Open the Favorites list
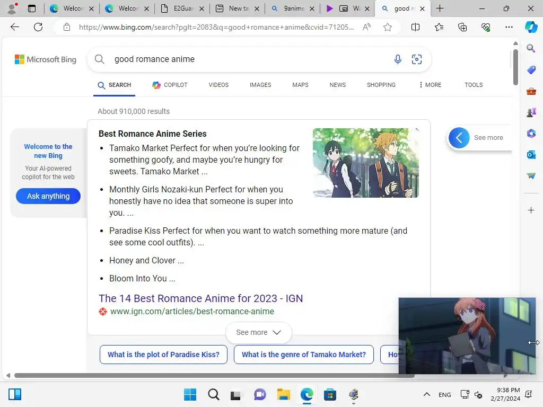 tap(439, 27)
